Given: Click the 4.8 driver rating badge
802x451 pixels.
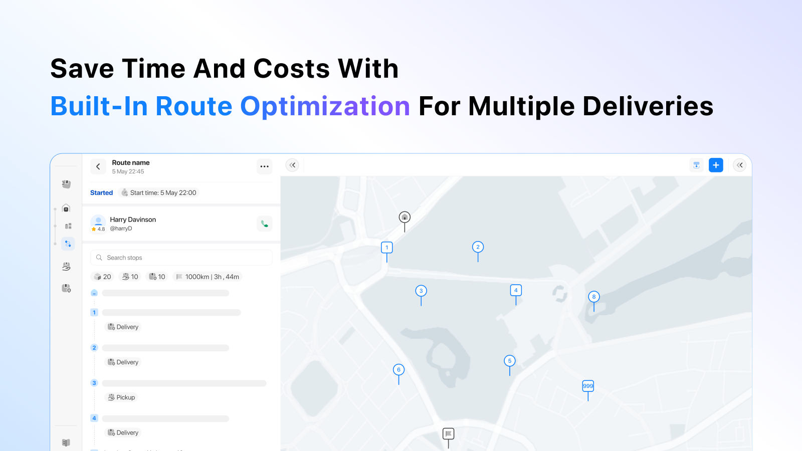Looking at the screenshot, I should pyautogui.click(x=98, y=229).
